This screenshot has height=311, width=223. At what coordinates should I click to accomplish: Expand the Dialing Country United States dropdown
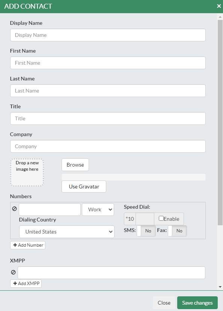click(x=67, y=232)
